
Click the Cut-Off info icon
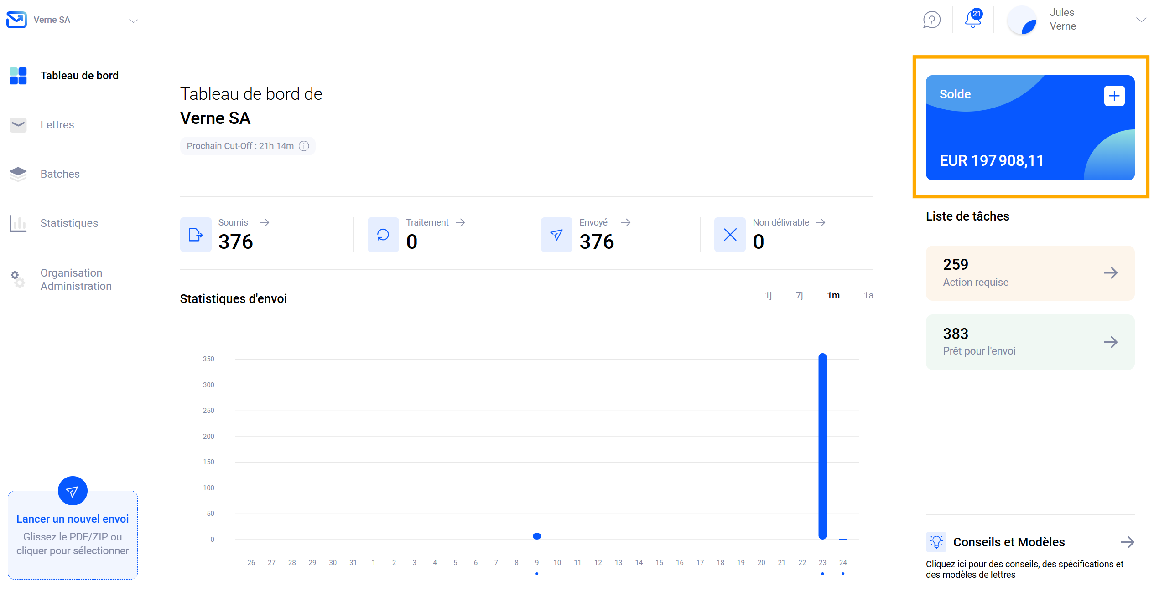pyautogui.click(x=304, y=146)
